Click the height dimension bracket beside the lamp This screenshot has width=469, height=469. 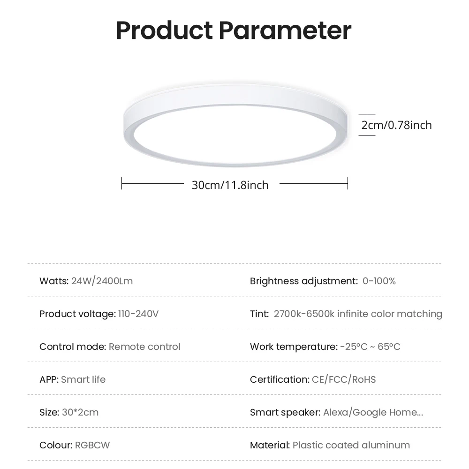coord(367,125)
